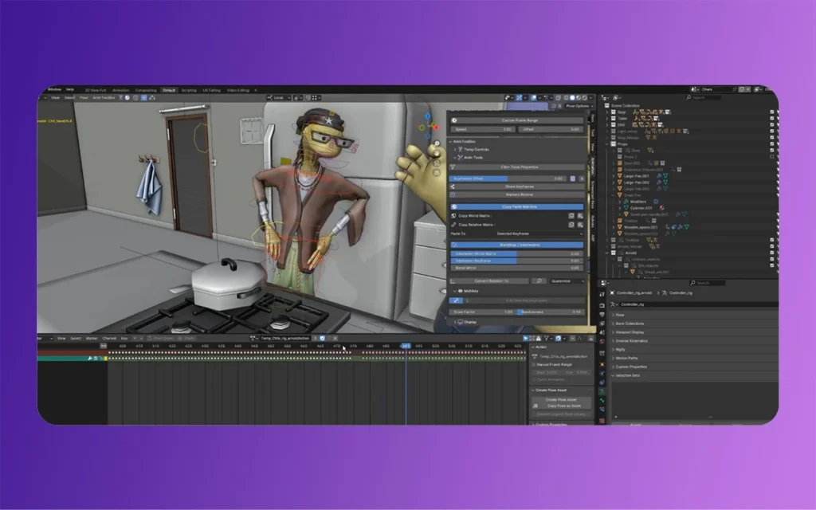Select wireframe viewport shading mode

[x=567, y=98]
